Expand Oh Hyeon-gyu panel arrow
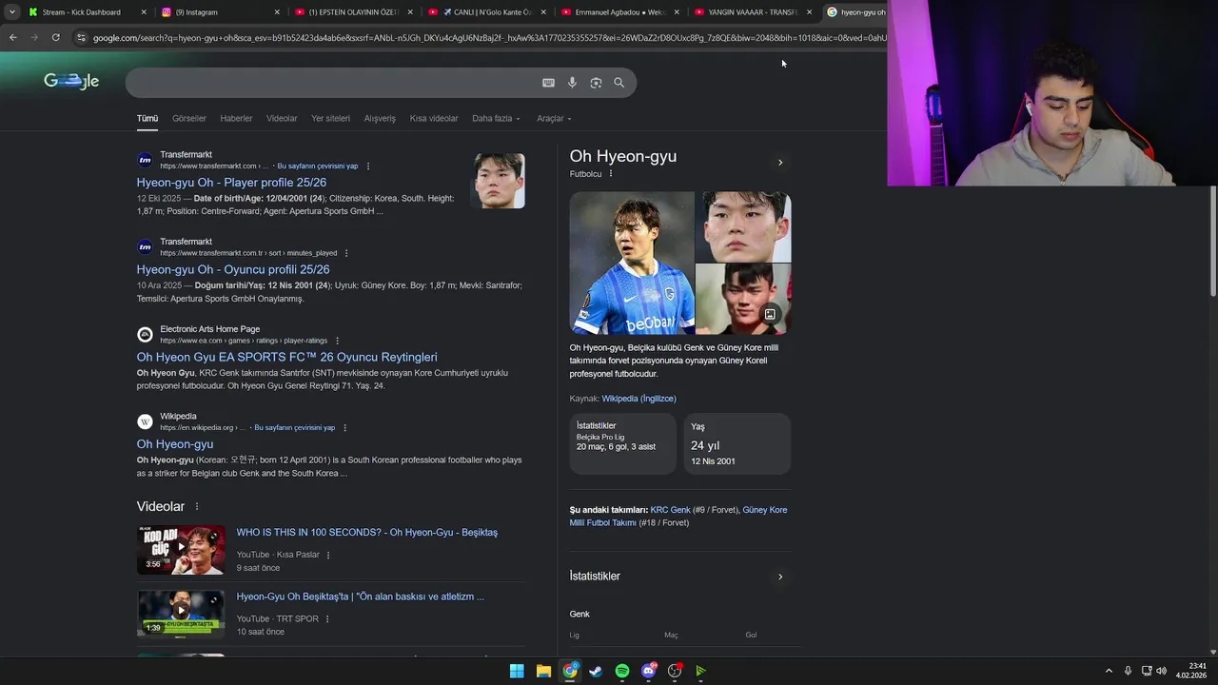 pyautogui.click(x=780, y=163)
